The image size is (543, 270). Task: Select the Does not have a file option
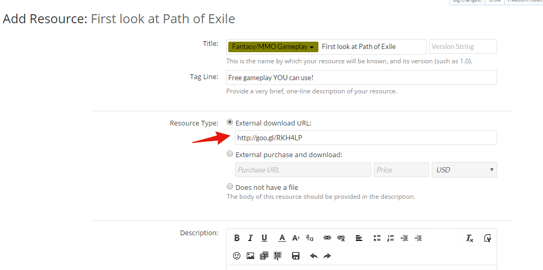[230, 186]
